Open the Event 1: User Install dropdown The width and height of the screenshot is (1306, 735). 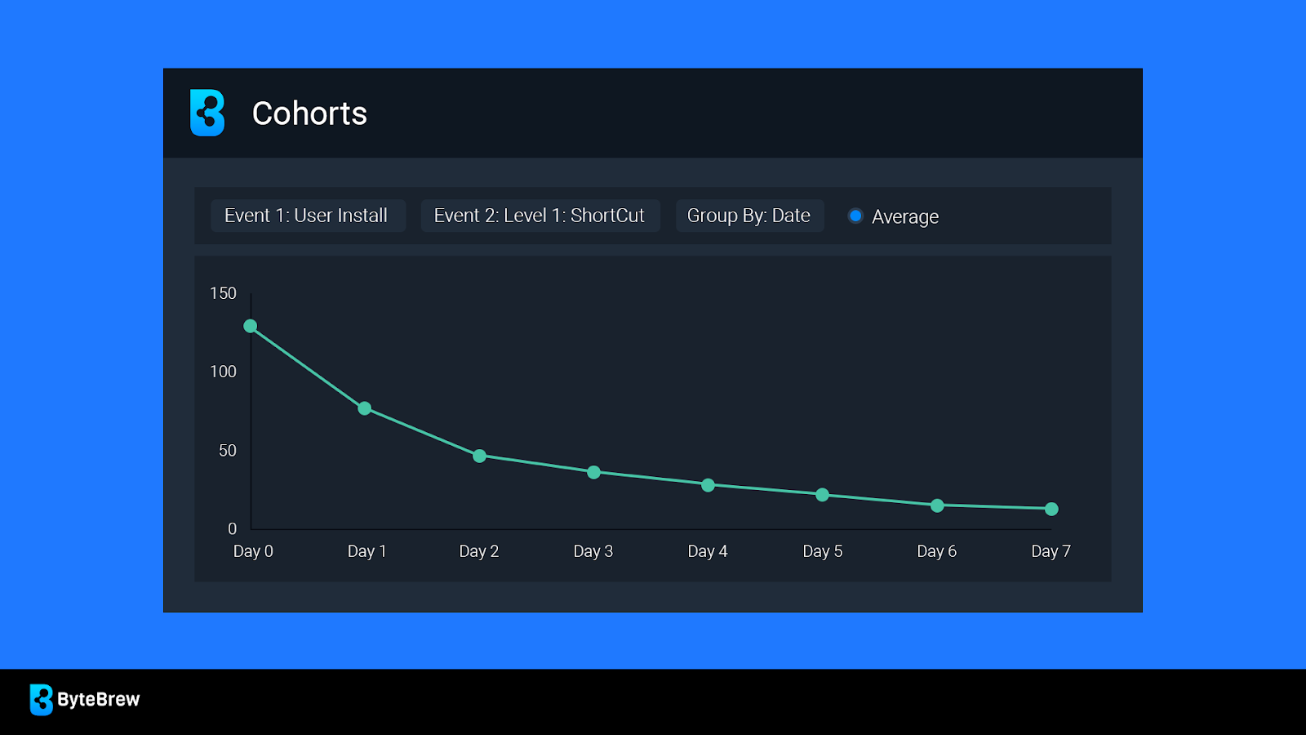tap(307, 216)
